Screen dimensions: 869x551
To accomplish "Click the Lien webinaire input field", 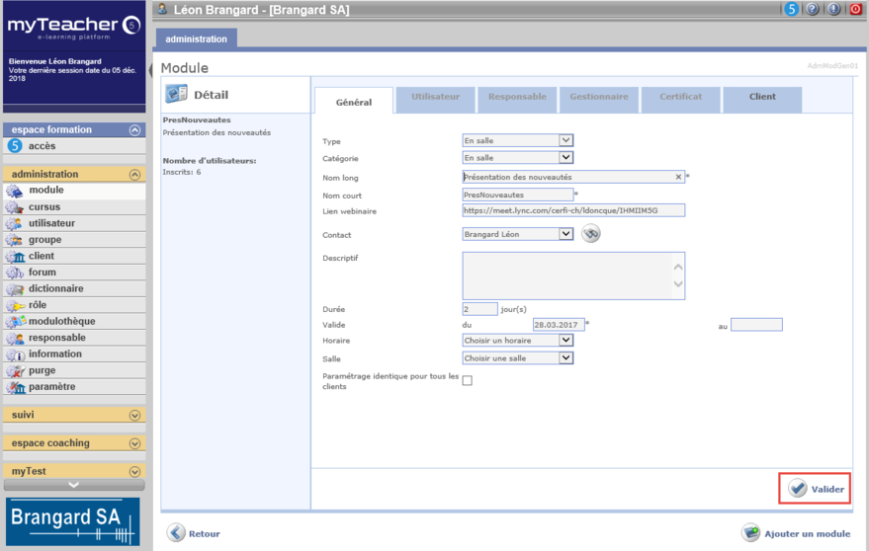I will [573, 210].
